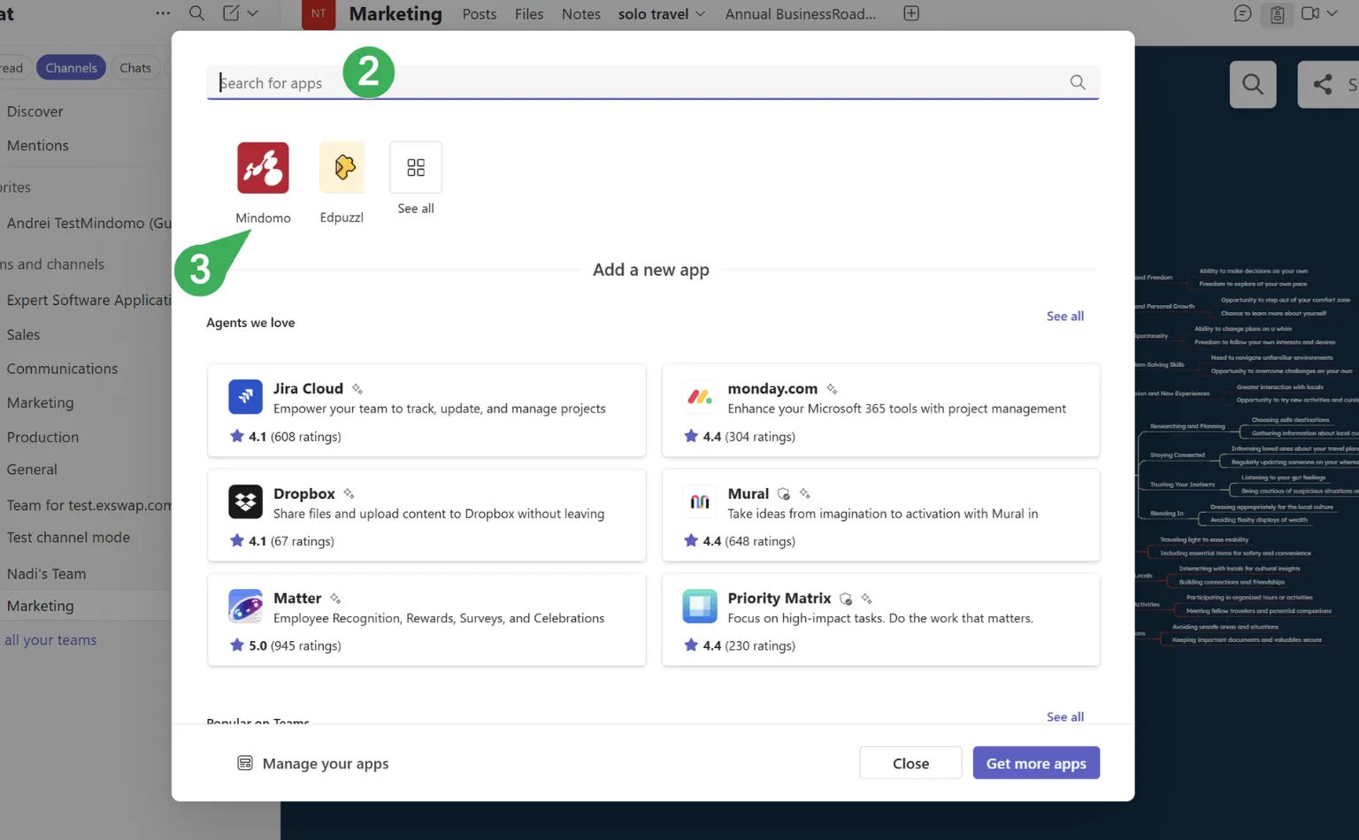Add a new tab with the plus icon
Image resolution: width=1359 pixels, height=840 pixels.
pos(911,13)
